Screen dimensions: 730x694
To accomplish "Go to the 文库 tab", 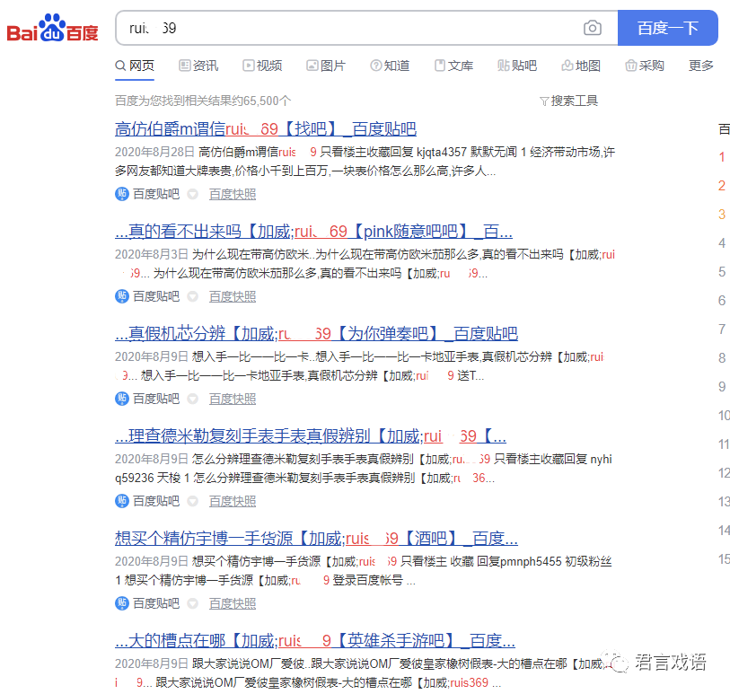I will click(454, 66).
